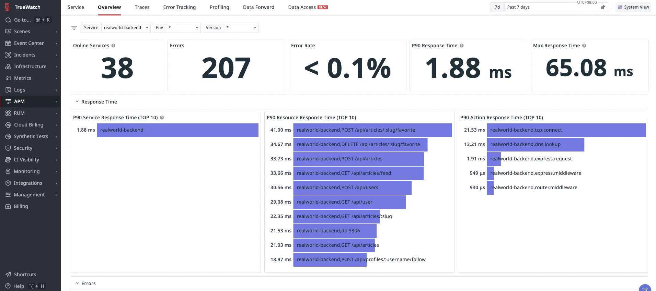Click the express.request action row

point(531,159)
